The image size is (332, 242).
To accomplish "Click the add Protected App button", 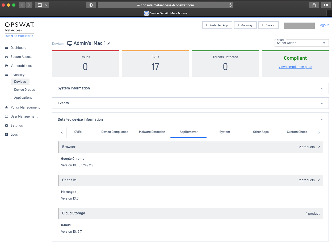I will point(217,25).
